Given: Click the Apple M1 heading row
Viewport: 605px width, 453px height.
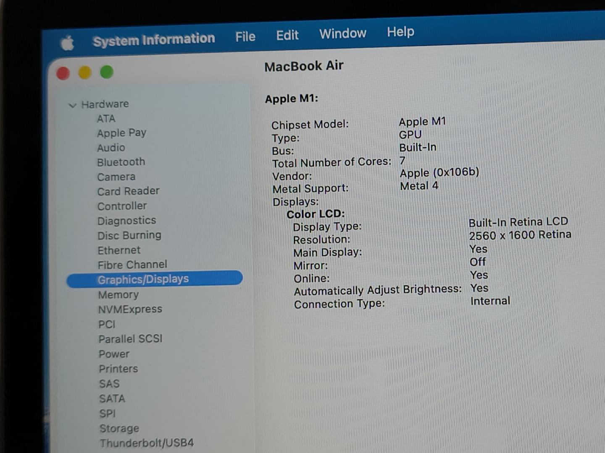Looking at the screenshot, I should click(x=292, y=99).
